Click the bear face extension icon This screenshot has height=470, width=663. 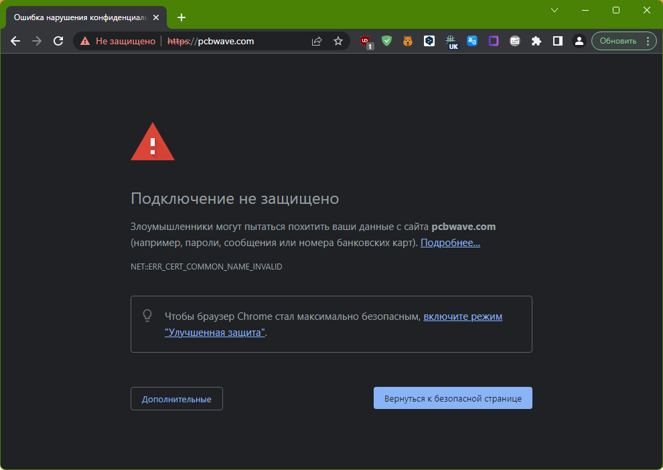408,41
